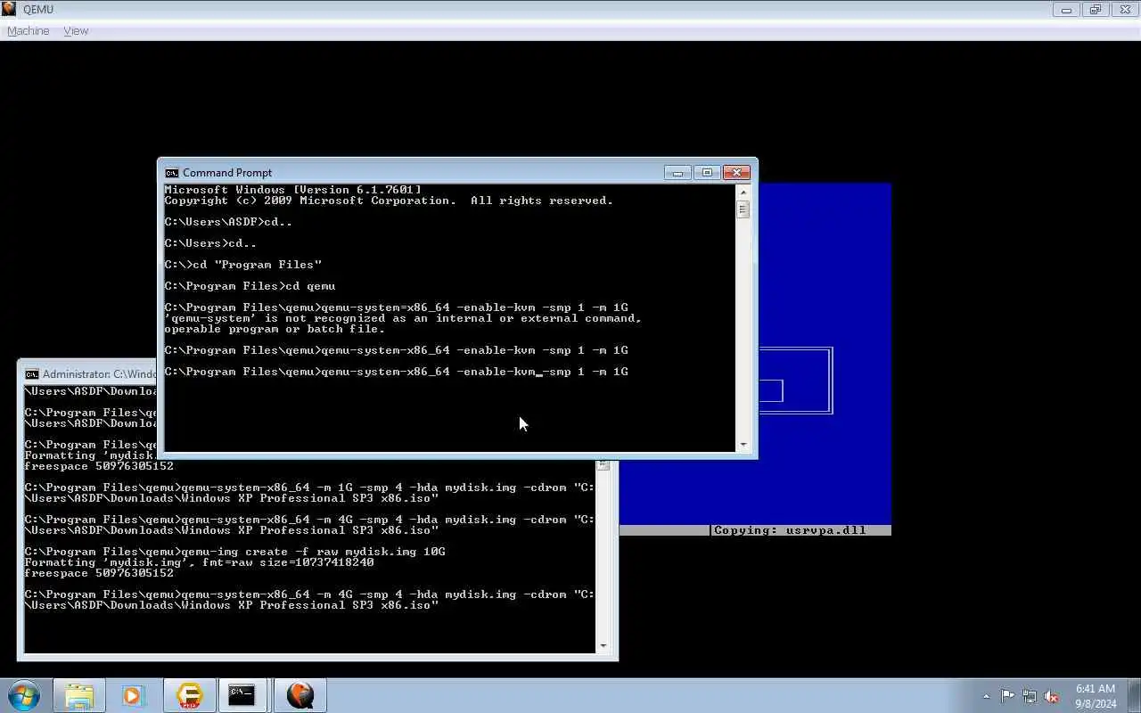The height and width of the screenshot is (713, 1141).
Task: Launch Windows Media Player from taskbar
Action: click(x=134, y=695)
